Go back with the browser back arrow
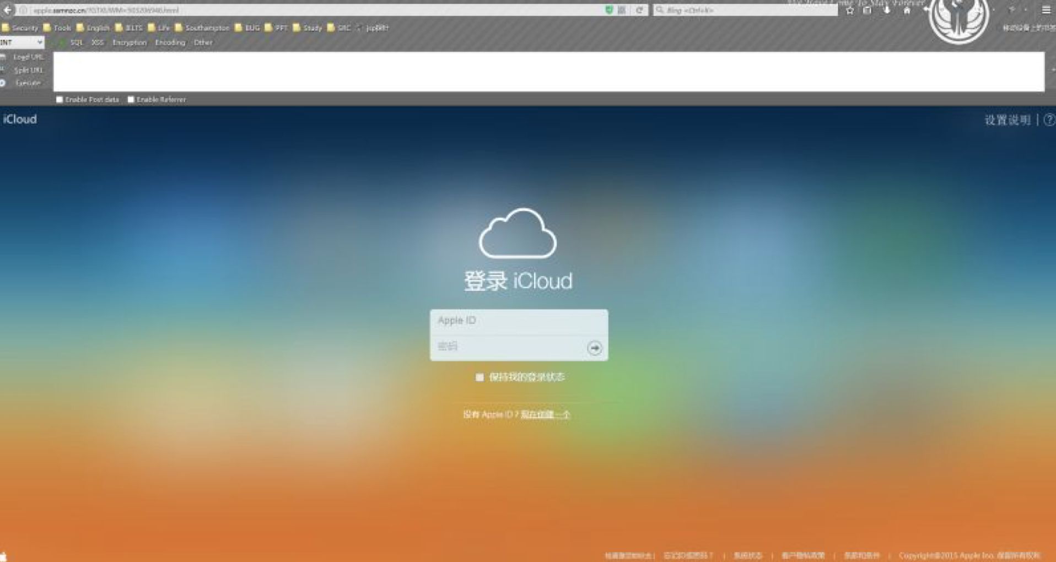1056x562 pixels. [8, 10]
